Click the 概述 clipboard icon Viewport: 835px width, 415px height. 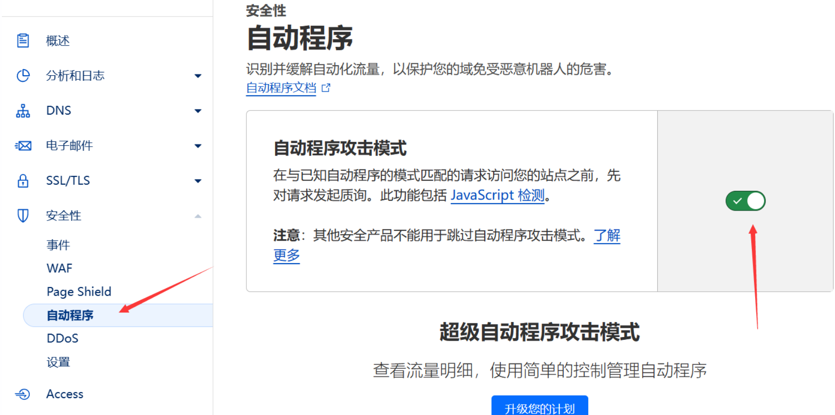(x=23, y=41)
